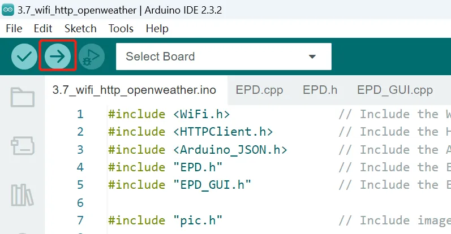Open the Library Manager books icon
This screenshot has height=234, width=451.
(22, 195)
